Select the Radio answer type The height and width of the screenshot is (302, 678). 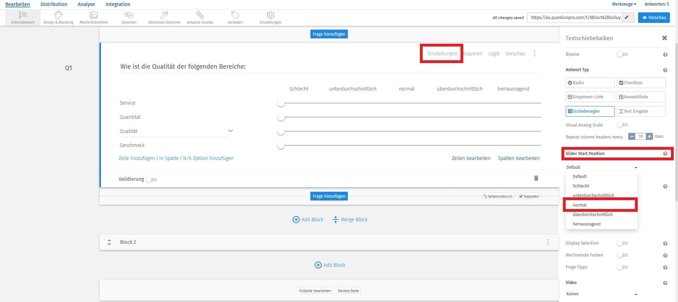590,83
